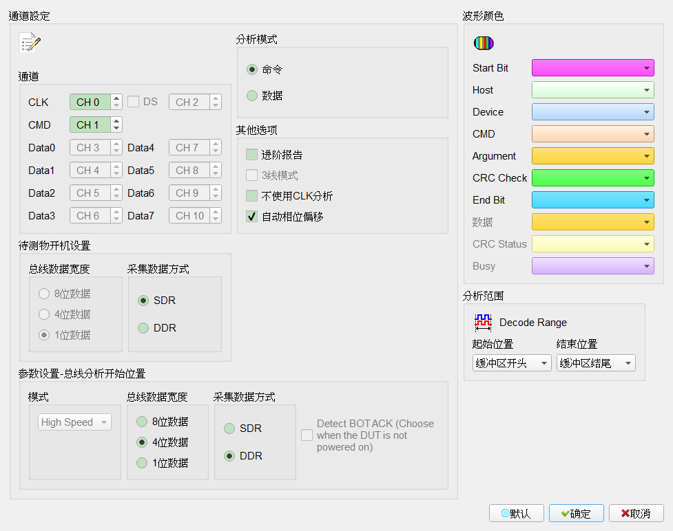673x531 pixels.
Task: Click the waveform color rainbow icon
Action: click(x=484, y=43)
